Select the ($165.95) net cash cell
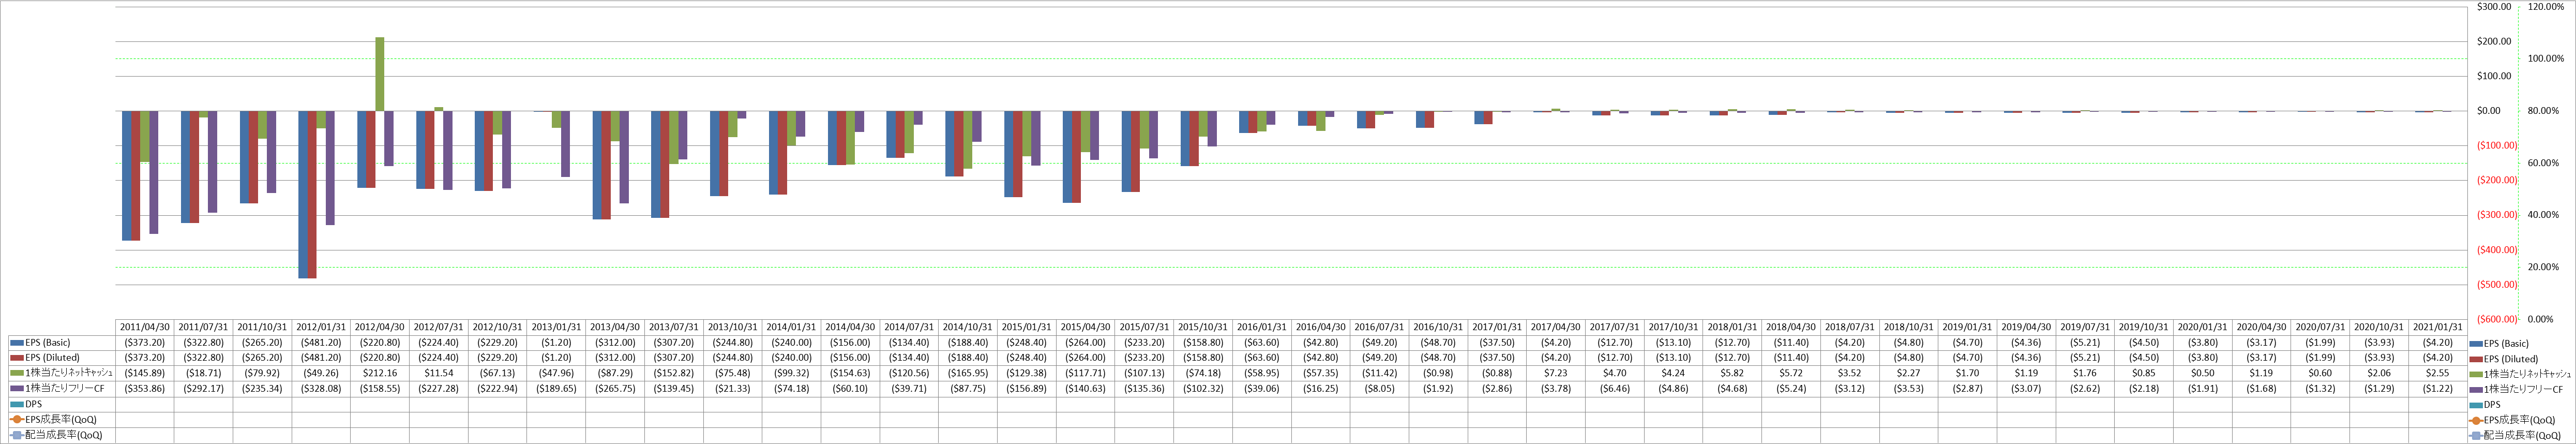2576x444 pixels. click(x=968, y=373)
